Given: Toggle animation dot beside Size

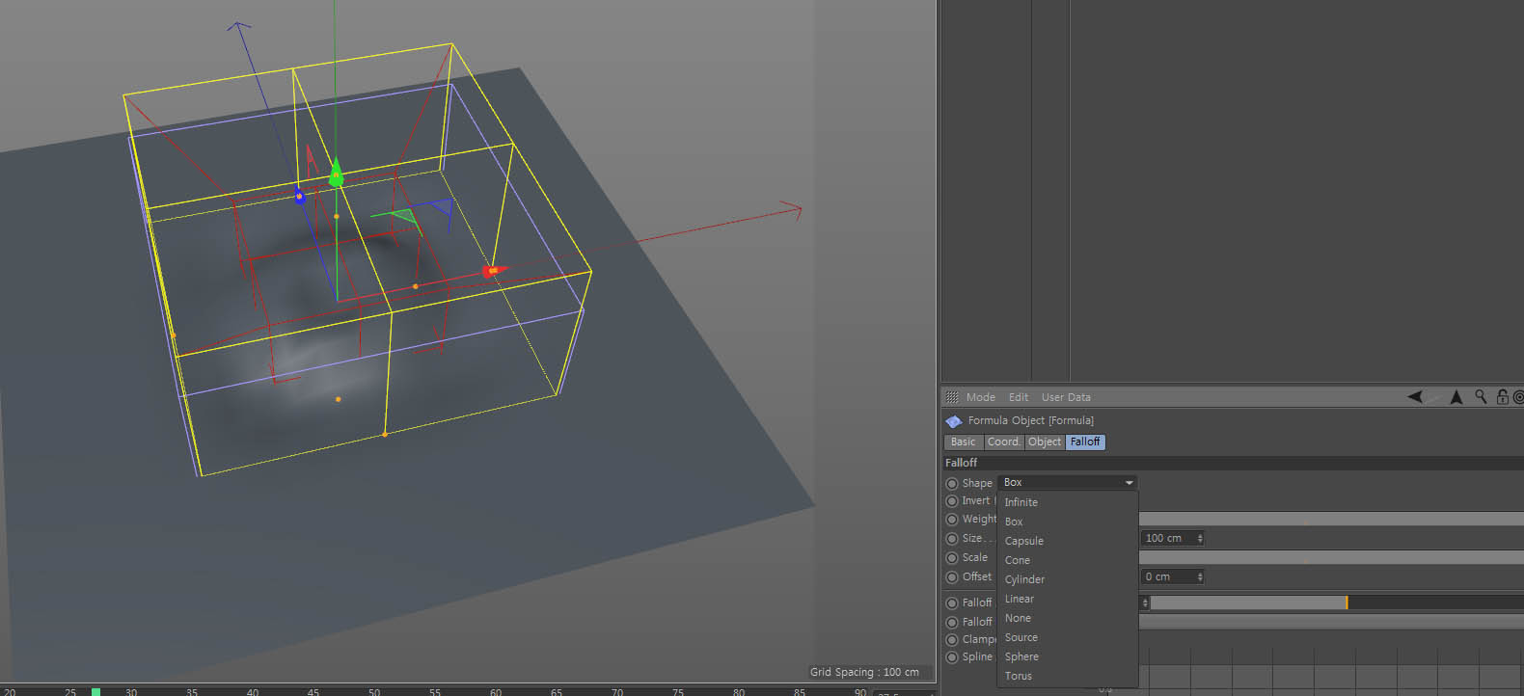Looking at the screenshot, I should coord(952,539).
